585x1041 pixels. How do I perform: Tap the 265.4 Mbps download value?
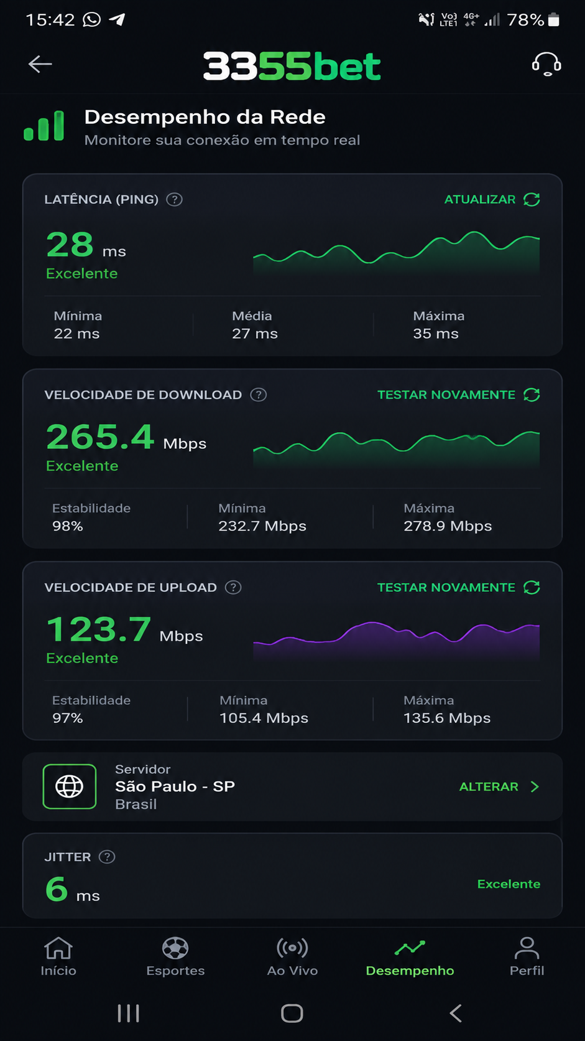[x=126, y=436]
